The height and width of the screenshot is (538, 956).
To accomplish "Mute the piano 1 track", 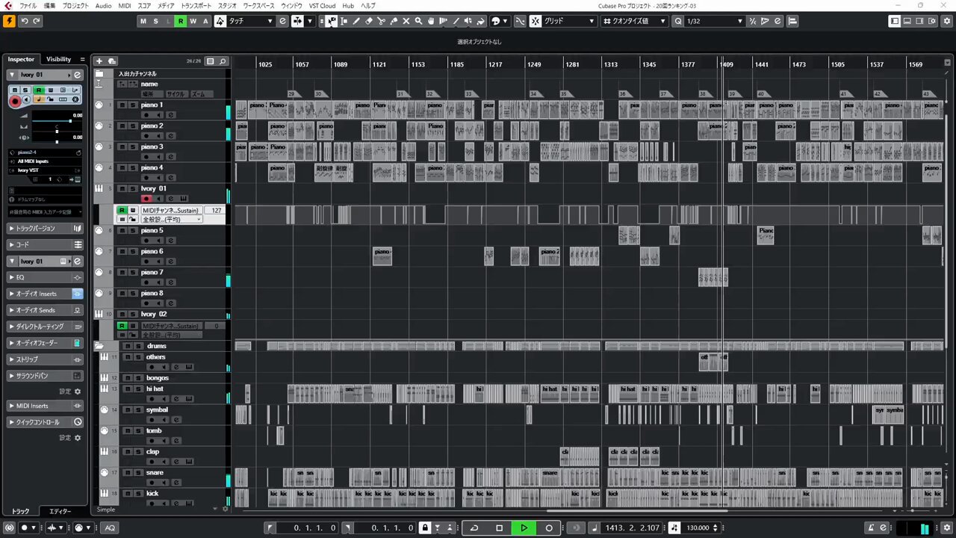I will pos(122,105).
